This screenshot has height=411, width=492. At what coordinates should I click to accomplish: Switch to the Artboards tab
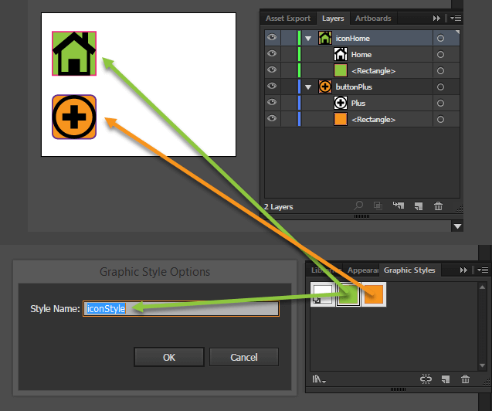click(x=373, y=18)
